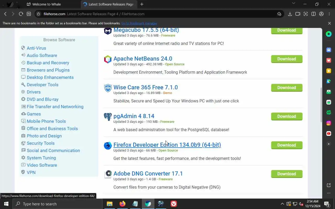Open the browser three-dot menu

tap(329, 14)
